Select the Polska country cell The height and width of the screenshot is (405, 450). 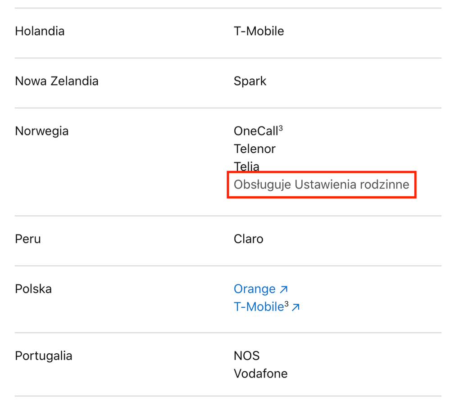33,289
